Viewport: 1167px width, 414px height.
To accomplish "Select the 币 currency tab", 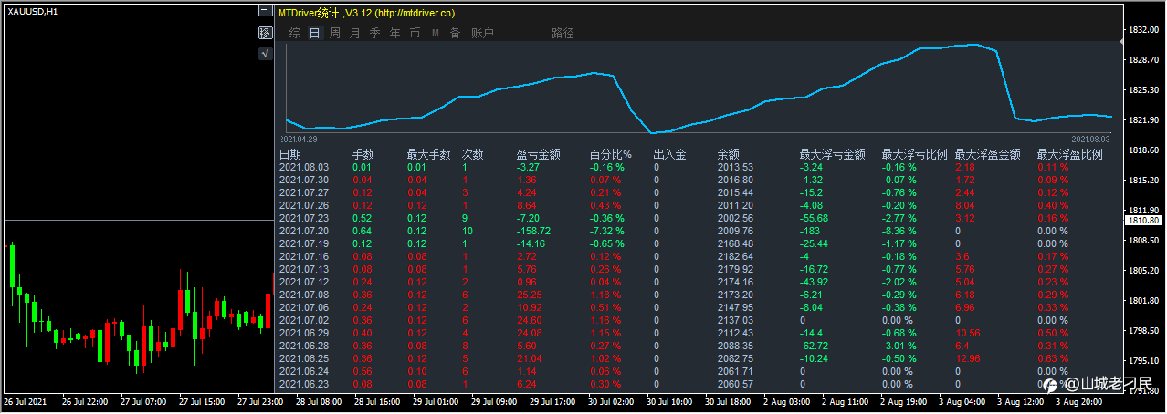I will pyautogui.click(x=415, y=33).
